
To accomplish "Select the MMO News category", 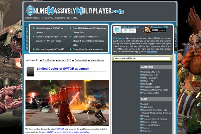I will [147, 78].
